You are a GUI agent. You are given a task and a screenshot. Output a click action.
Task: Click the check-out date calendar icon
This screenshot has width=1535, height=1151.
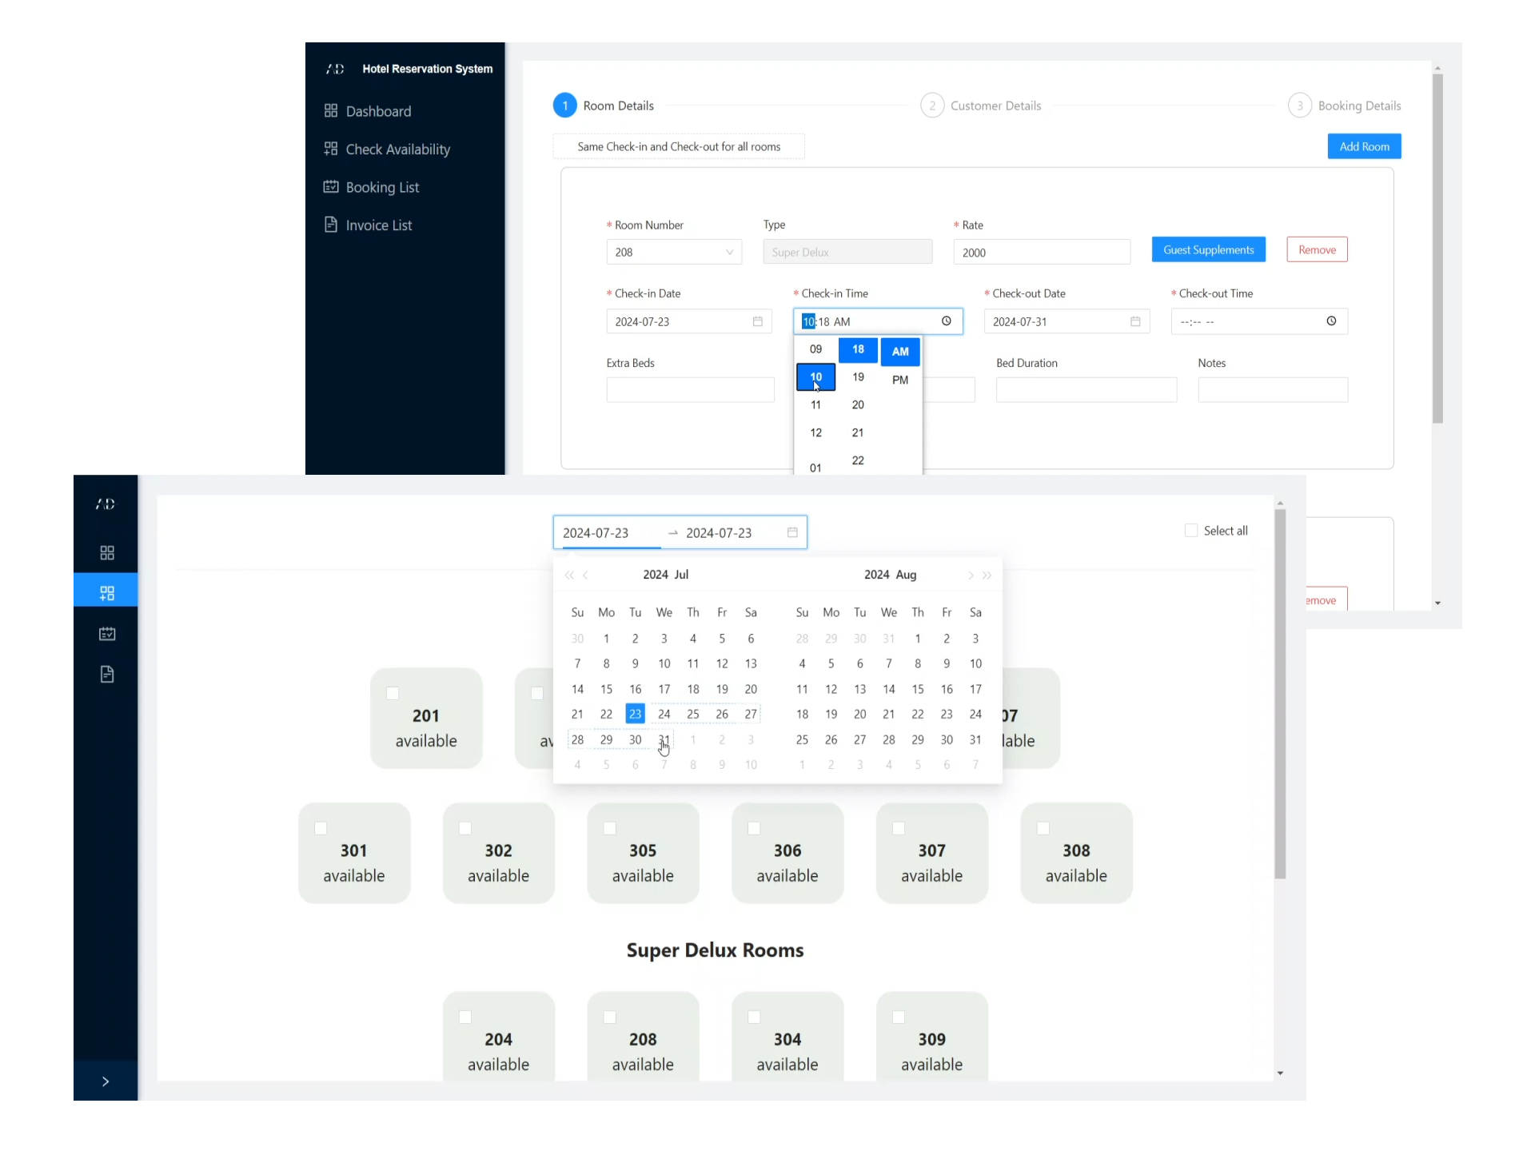click(1134, 321)
